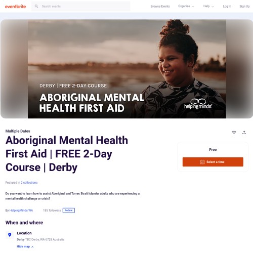Image resolution: width=253 pixels, height=253 pixels.
Task: Open the 2 collections link
Action: point(29,183)
